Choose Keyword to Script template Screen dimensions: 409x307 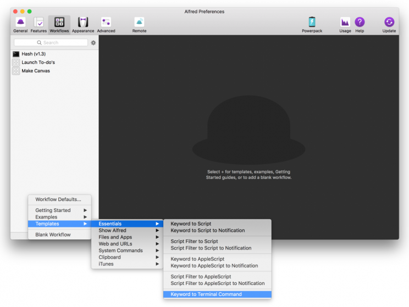click(x=217, y=224)
